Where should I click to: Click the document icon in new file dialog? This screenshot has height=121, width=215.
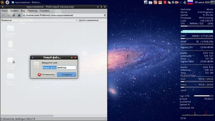[36, 65]
